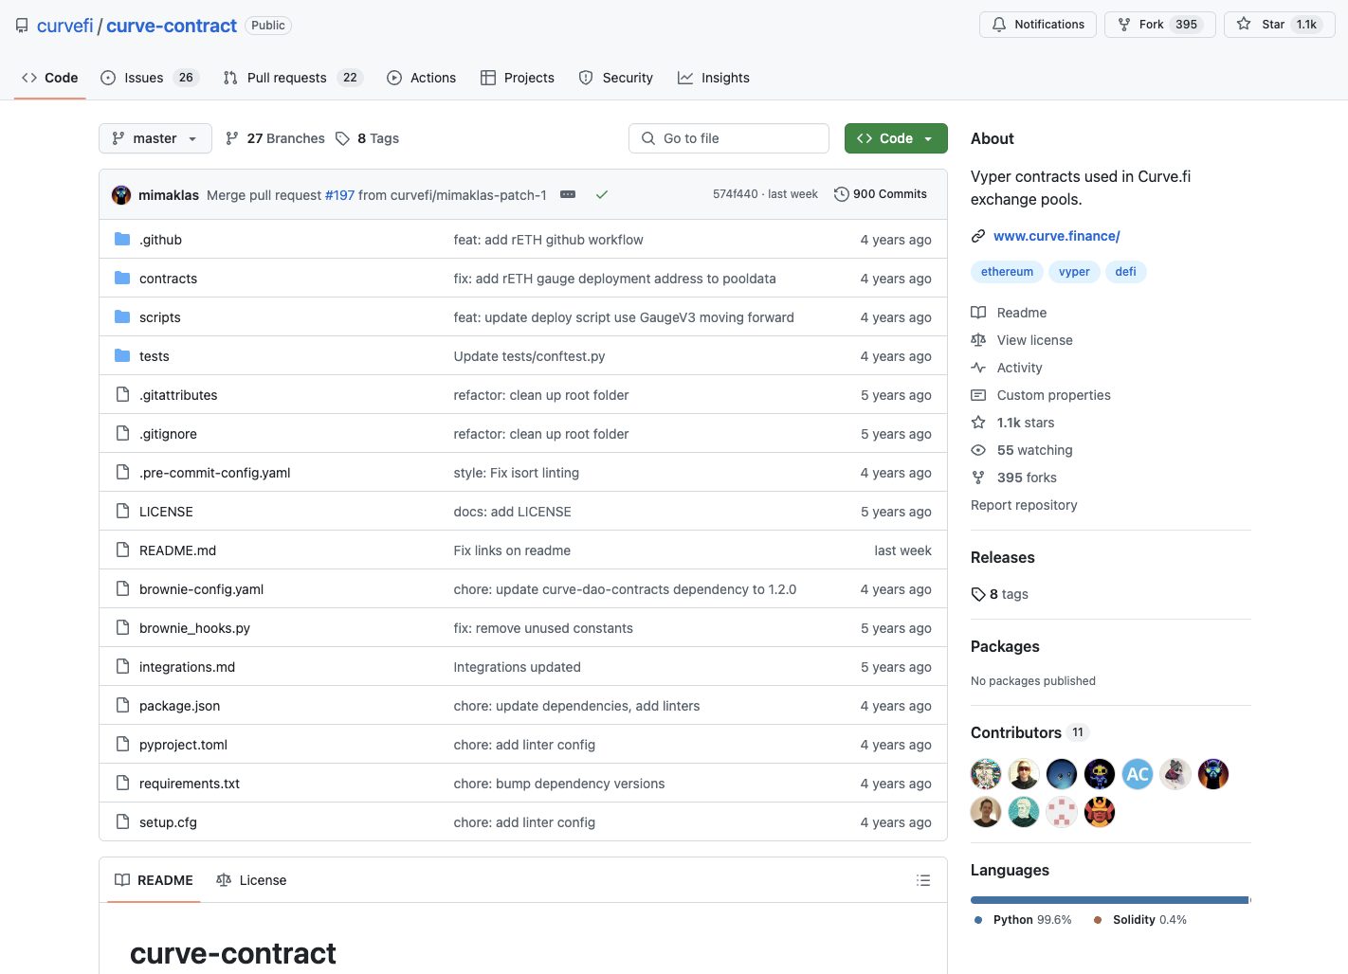The width and height of the screenshot is (1348, 974).
Task: View the 900 Commits history
Action: (x=881, y=194)
